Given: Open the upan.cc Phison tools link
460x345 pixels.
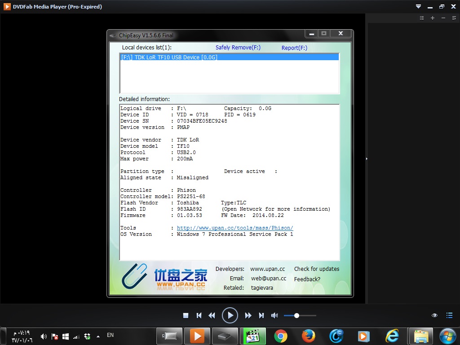Looking at the screenshot, I should [234, 228].
